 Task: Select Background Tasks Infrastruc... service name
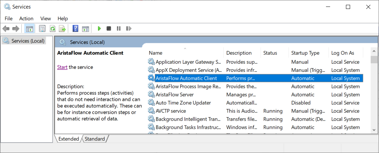(188, 128)
